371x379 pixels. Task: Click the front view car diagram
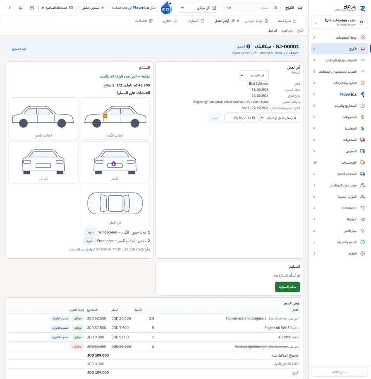click(x=115, y=162)
